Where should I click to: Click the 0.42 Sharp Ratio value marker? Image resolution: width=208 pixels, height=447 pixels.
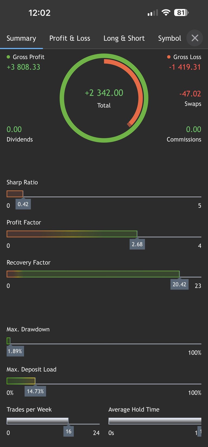click(23, 204)
